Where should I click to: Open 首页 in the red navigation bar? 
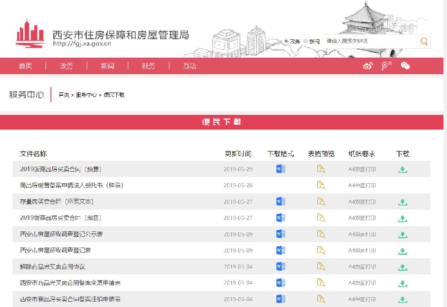click(x=25, y=66)
